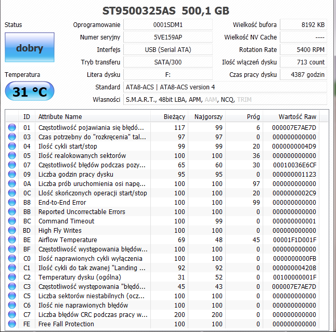Click the drive letter field F:

pyautogui.click(x=168, y=74)
